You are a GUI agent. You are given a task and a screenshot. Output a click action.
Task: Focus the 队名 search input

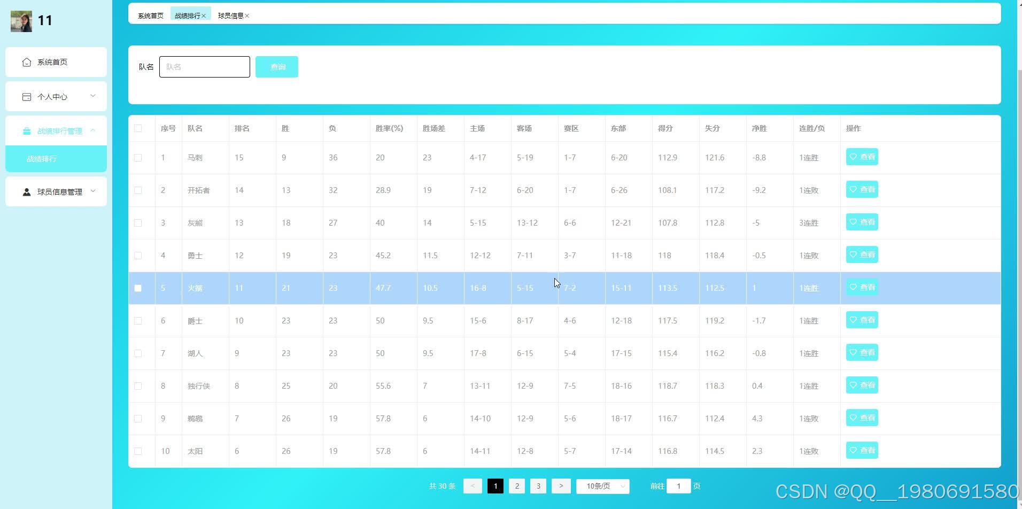click(x=205, y=67)
